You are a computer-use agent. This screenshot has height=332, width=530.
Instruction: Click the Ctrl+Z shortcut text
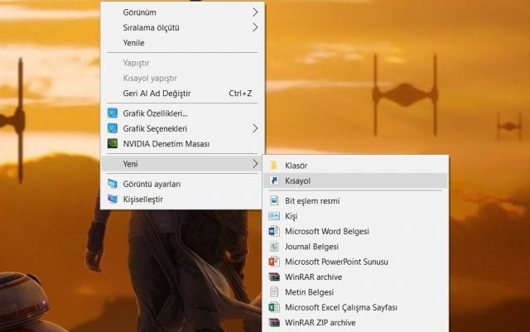240,94
